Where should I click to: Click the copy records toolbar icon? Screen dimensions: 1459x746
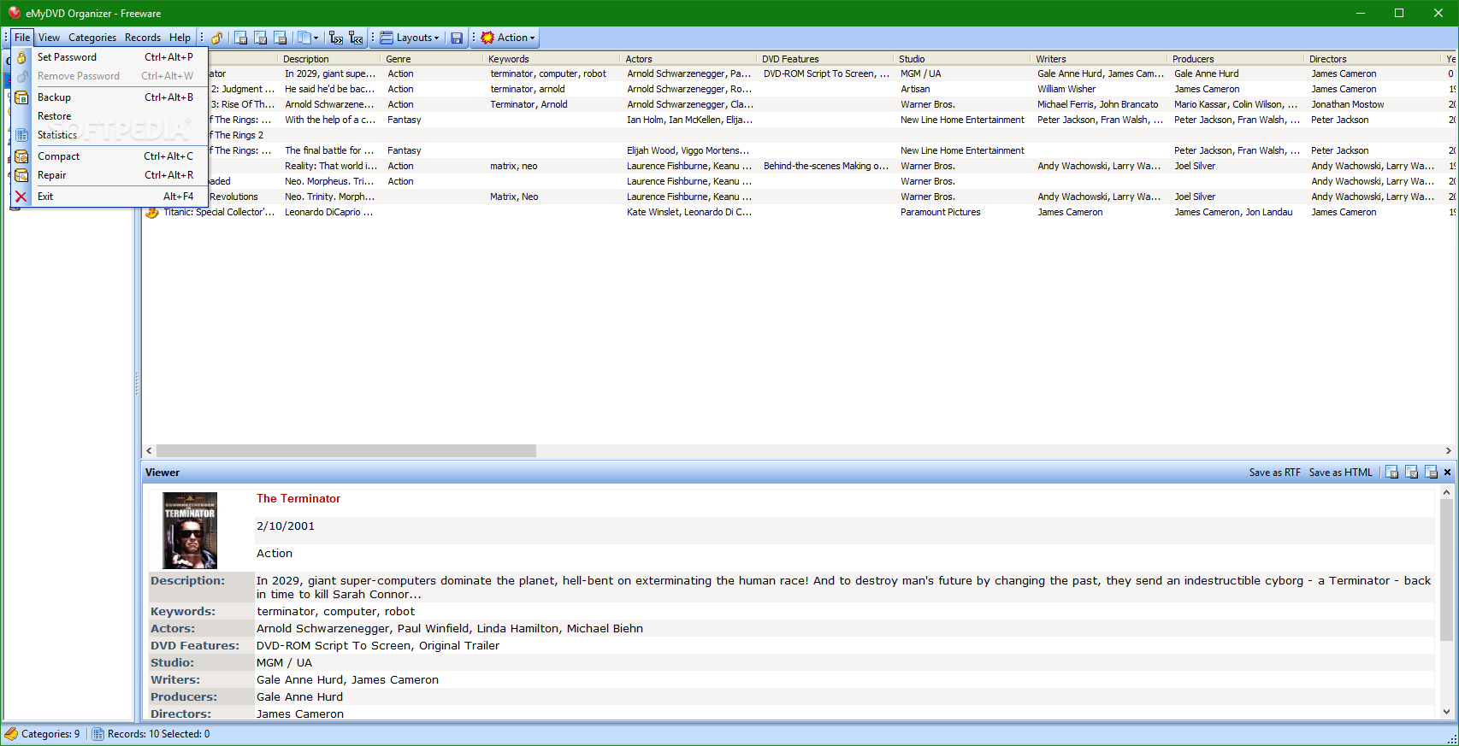point(304,38)
